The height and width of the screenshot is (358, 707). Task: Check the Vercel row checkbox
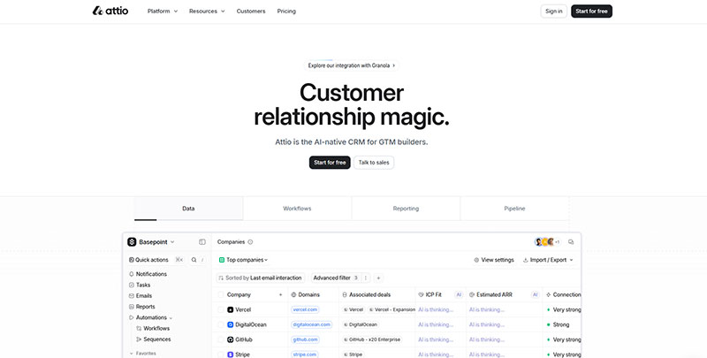point(220,309)
